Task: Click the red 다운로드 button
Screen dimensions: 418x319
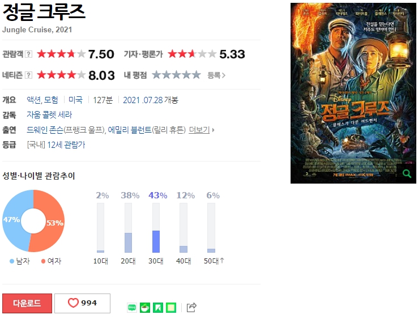Action: (x=27, y=303)
